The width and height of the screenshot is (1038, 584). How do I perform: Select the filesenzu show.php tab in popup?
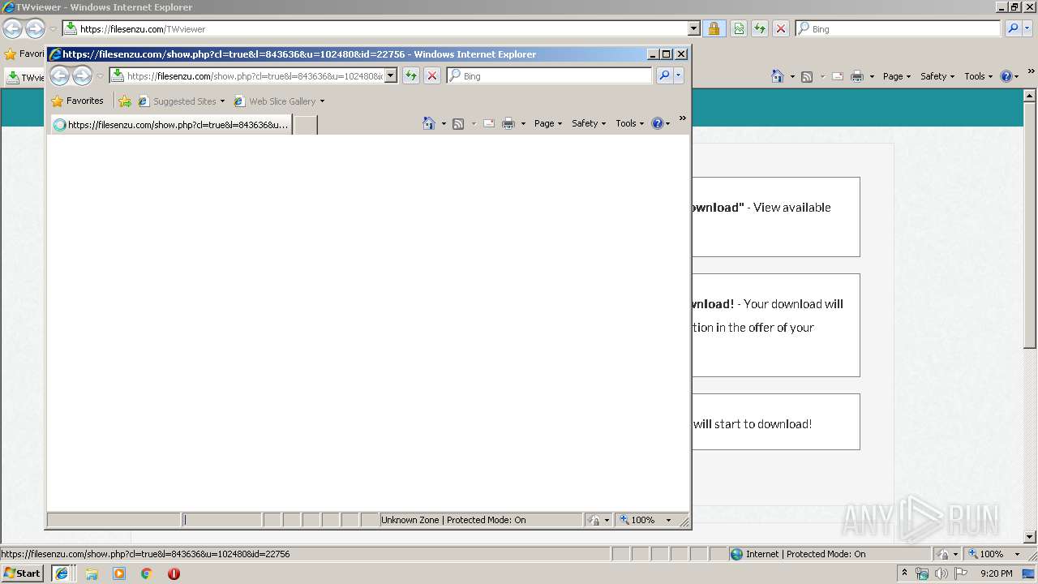click(x=171, y=125)
